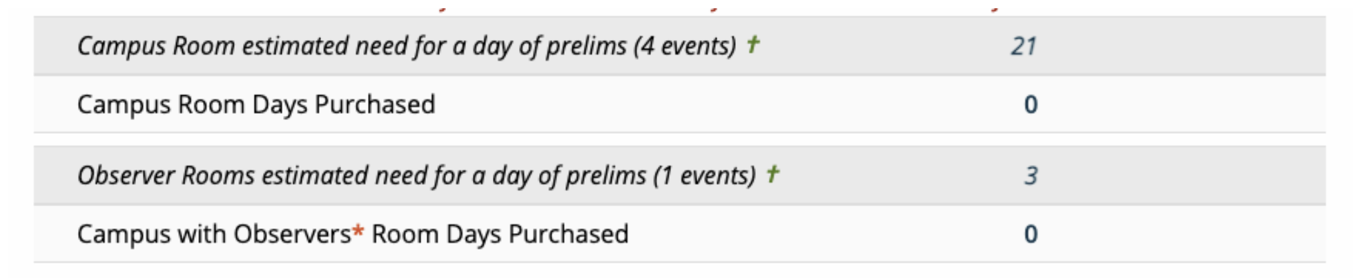Select the Observer Rooms estimated value 3

point(1031,175)
